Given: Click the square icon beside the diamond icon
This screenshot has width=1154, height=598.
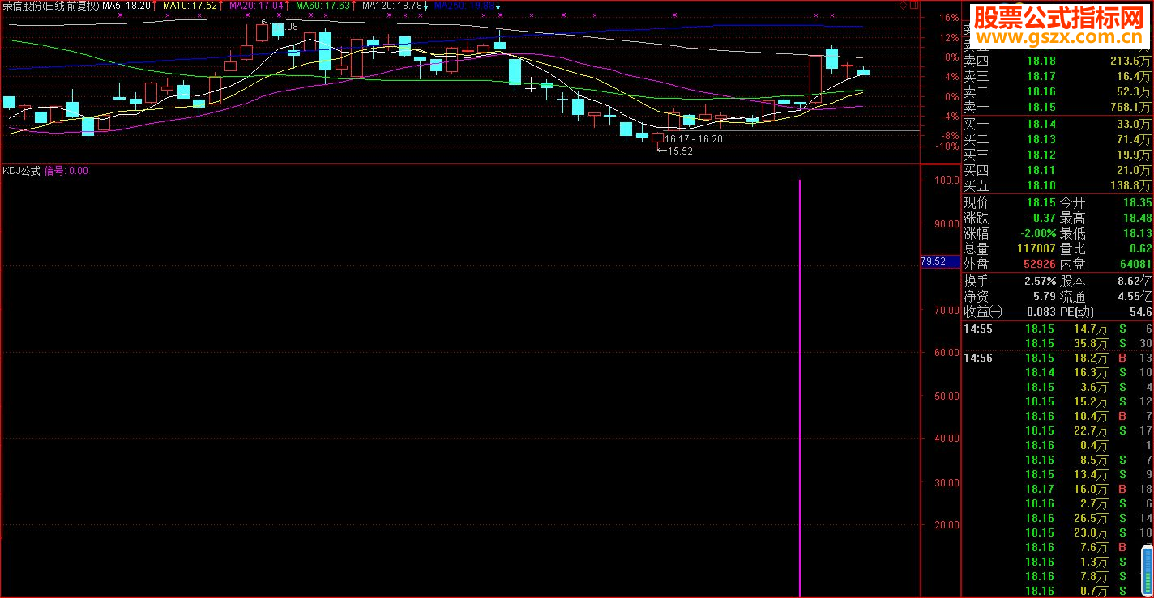Looking at the screenshot, I should click(x=914, y=5).
